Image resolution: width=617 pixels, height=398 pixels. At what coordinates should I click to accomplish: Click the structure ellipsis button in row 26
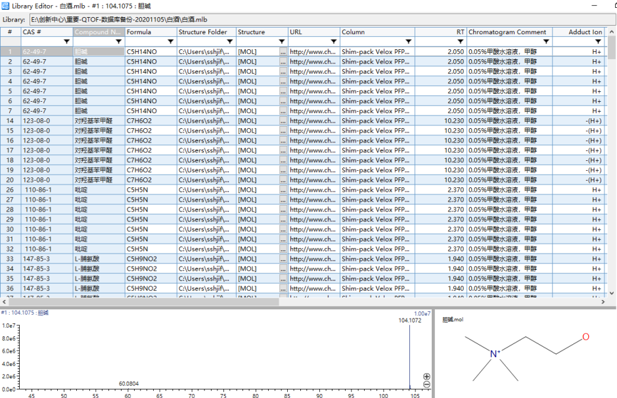click(283, 190)
